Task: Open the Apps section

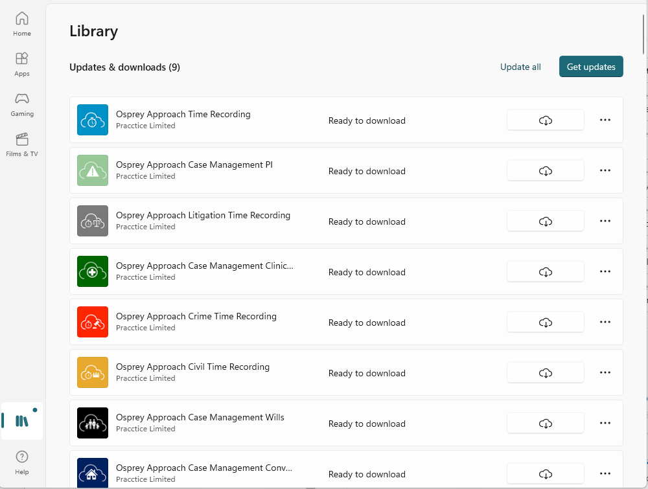Action: (x=22, y=64)
